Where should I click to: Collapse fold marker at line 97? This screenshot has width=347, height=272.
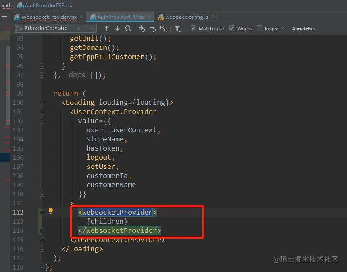pos(42,75)
